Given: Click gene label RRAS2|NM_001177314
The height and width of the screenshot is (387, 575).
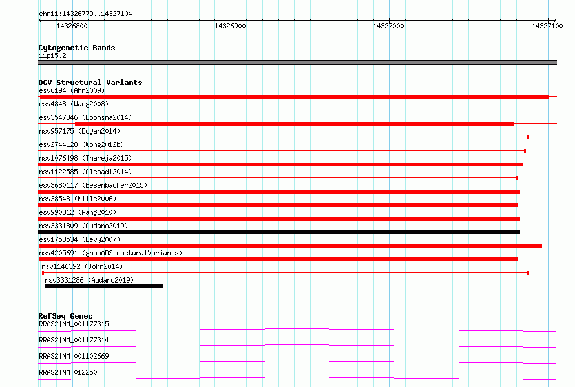Looking at the screenshot, I should coord(74,340).
